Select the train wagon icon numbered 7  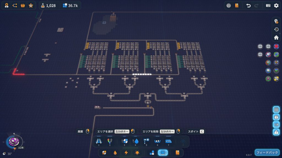(x=168, y=141)
